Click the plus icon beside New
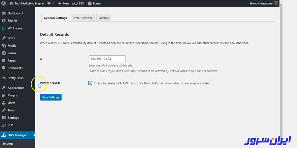 60,3
